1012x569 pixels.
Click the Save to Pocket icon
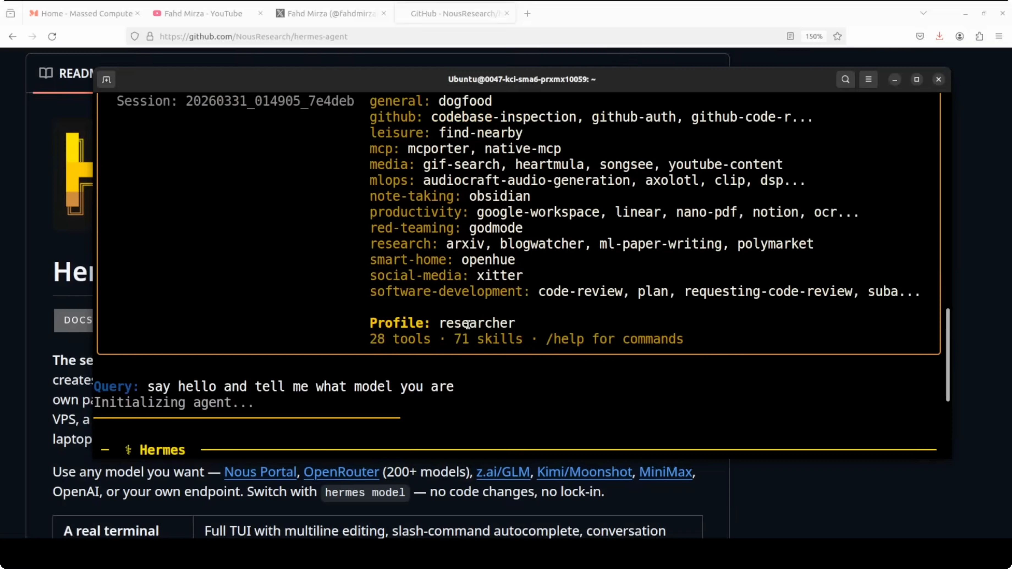(x=920, y=37)
